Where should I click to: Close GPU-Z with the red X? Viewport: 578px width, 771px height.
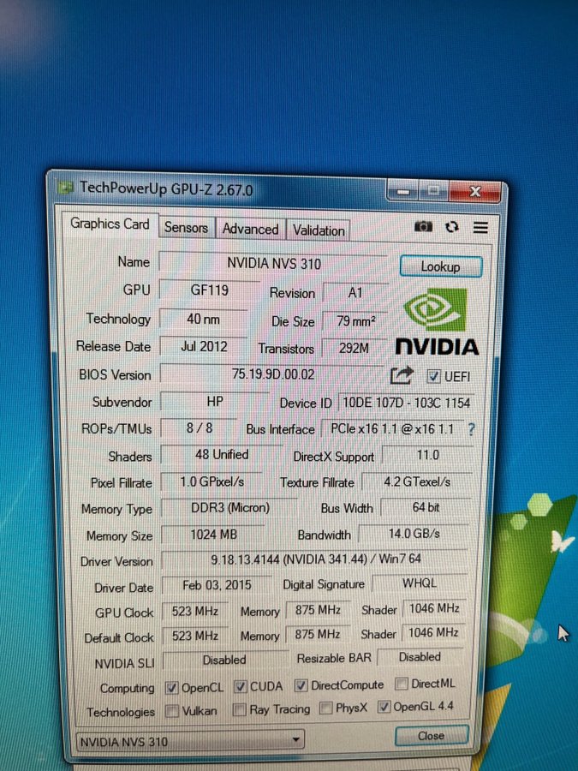[474, 191]
